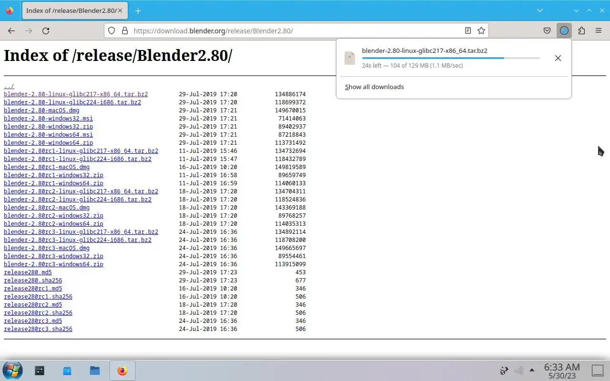
Task: Open blender-2.80rc2-windows32.zip link
Action: [x=53, y=216]
